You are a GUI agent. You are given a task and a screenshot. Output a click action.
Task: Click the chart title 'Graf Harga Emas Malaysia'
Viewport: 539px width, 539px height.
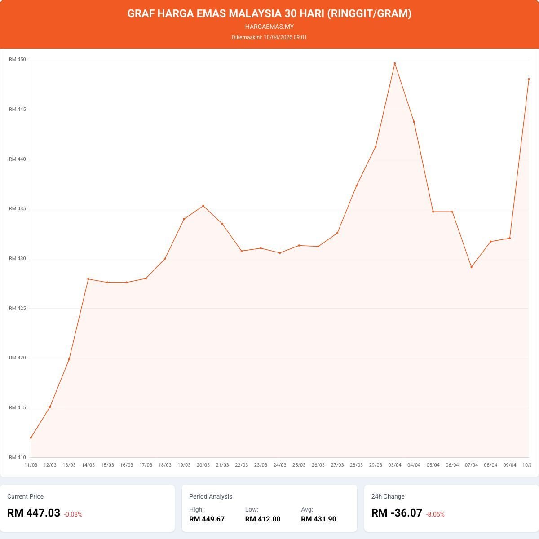(x=269, y=13)
